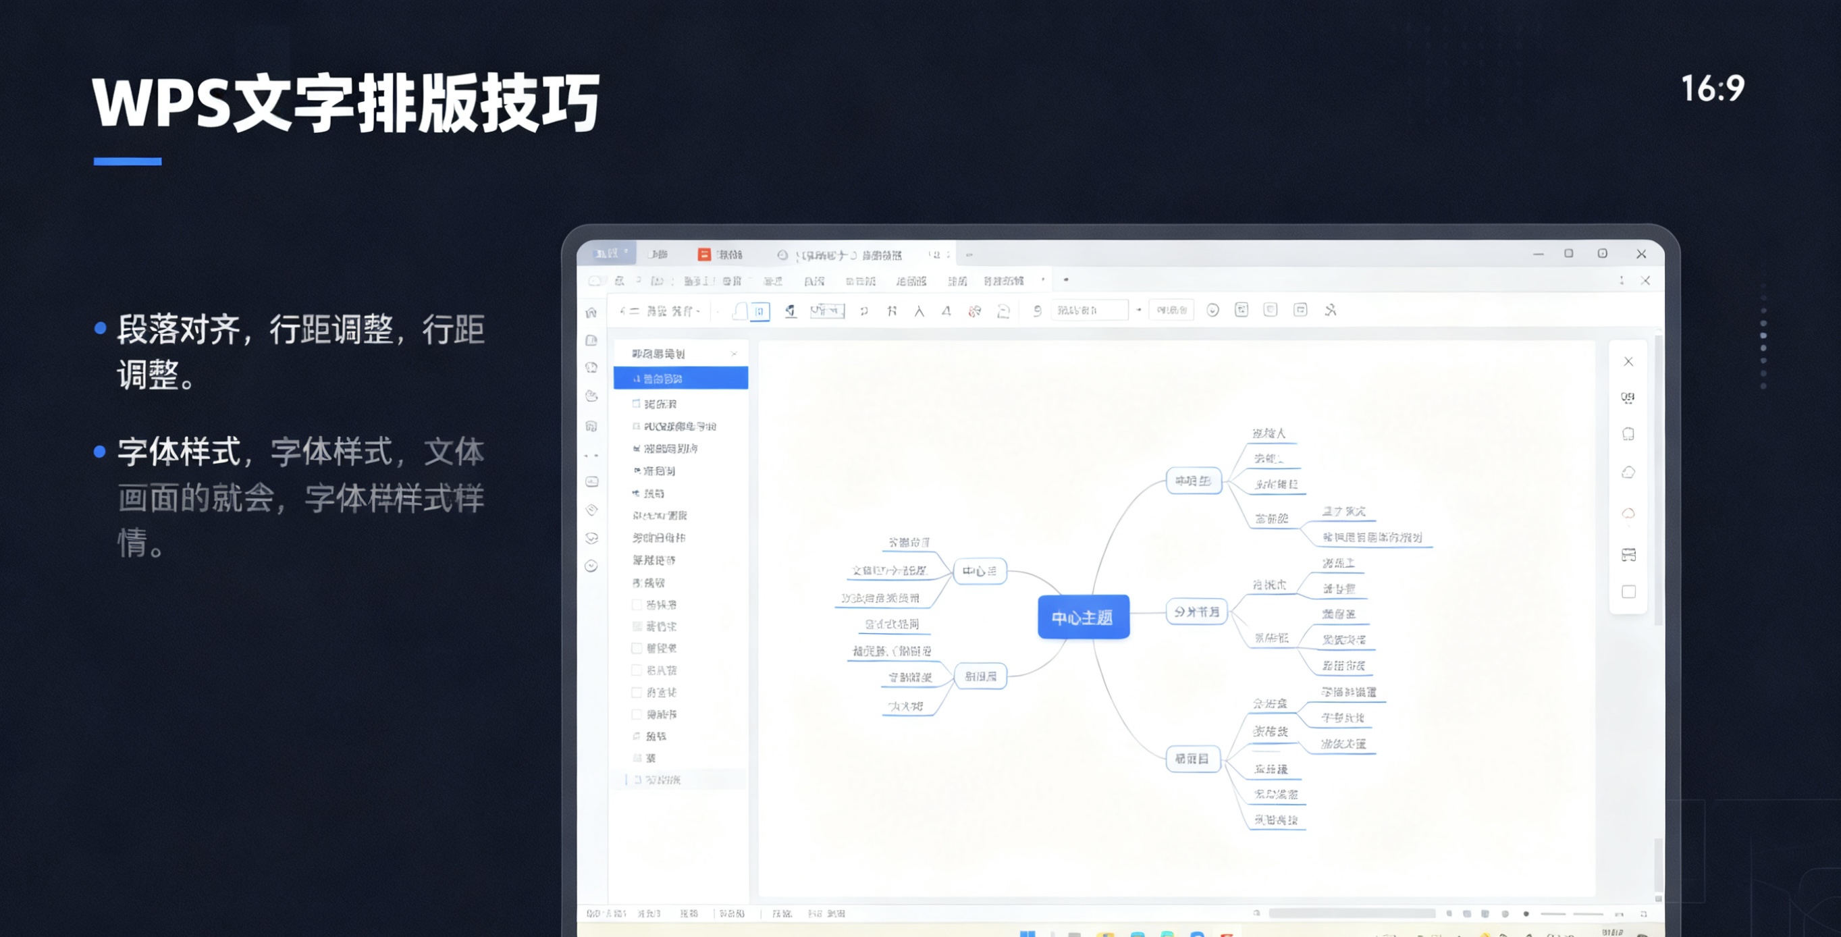The image size is (1841, 937).
Task: Open the search magnifier icon in the toolbar
Action: click(x=1037, y=309)
